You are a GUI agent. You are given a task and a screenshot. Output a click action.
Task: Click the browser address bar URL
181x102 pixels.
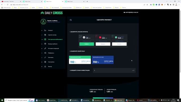pos(20,5)
